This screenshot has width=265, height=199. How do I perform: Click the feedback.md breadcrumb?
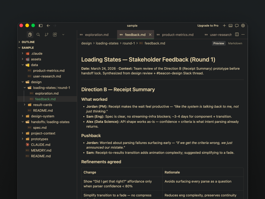[x=155, y=43]
